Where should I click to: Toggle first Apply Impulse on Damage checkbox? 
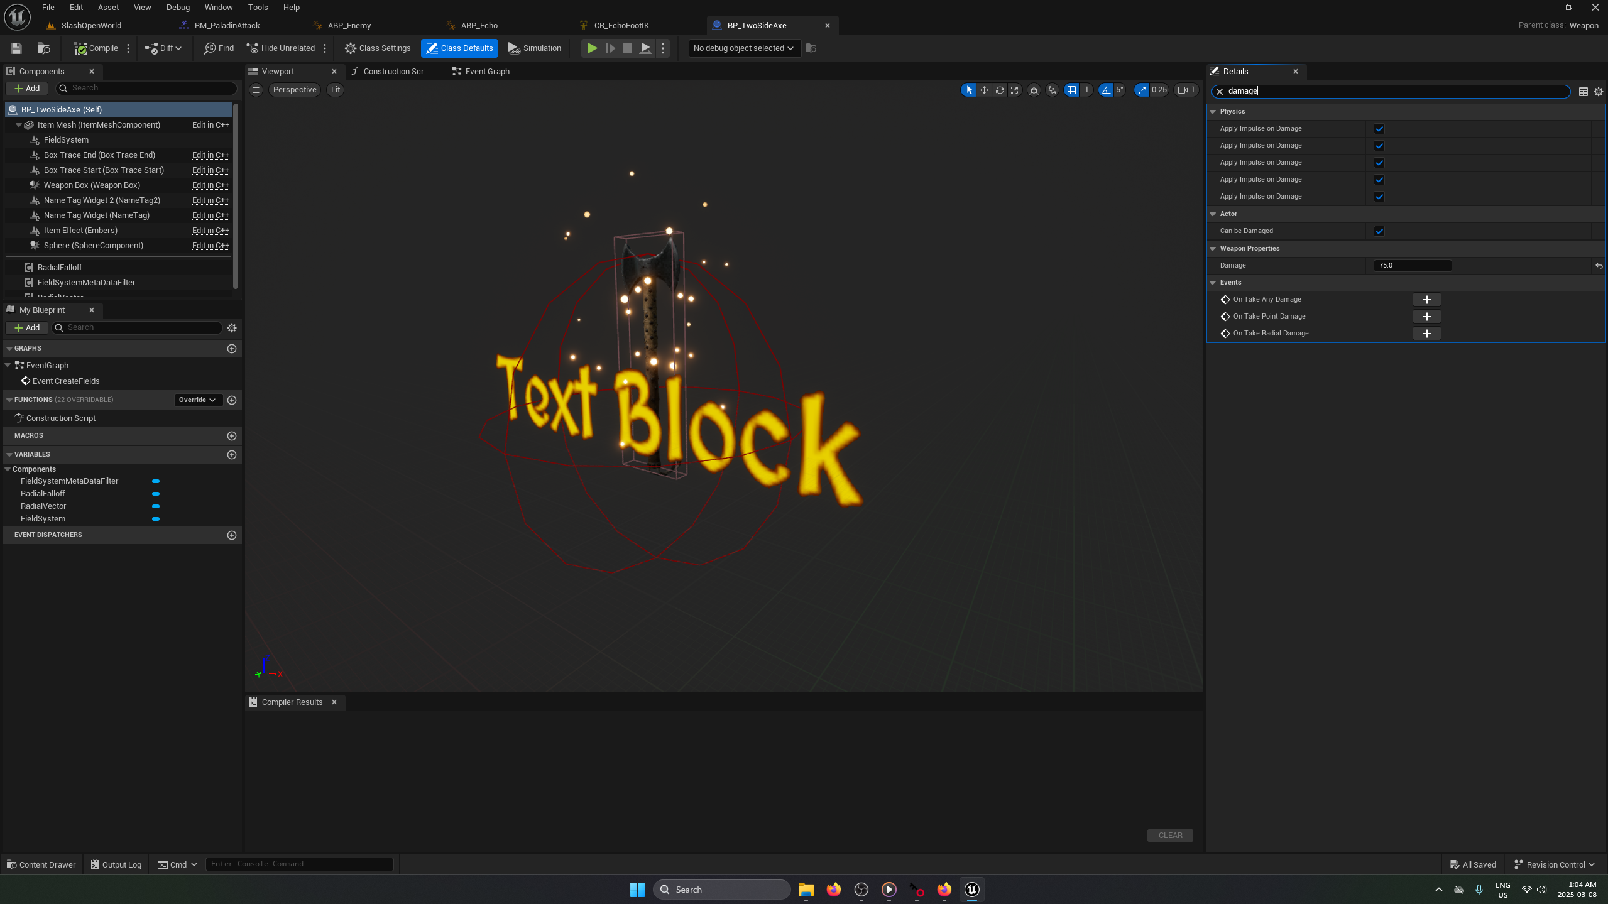click(x=1379, y=129)
